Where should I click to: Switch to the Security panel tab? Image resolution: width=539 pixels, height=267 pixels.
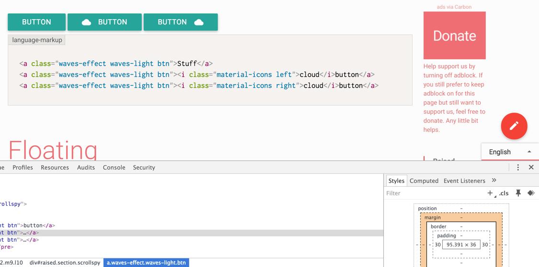(144, 168)
